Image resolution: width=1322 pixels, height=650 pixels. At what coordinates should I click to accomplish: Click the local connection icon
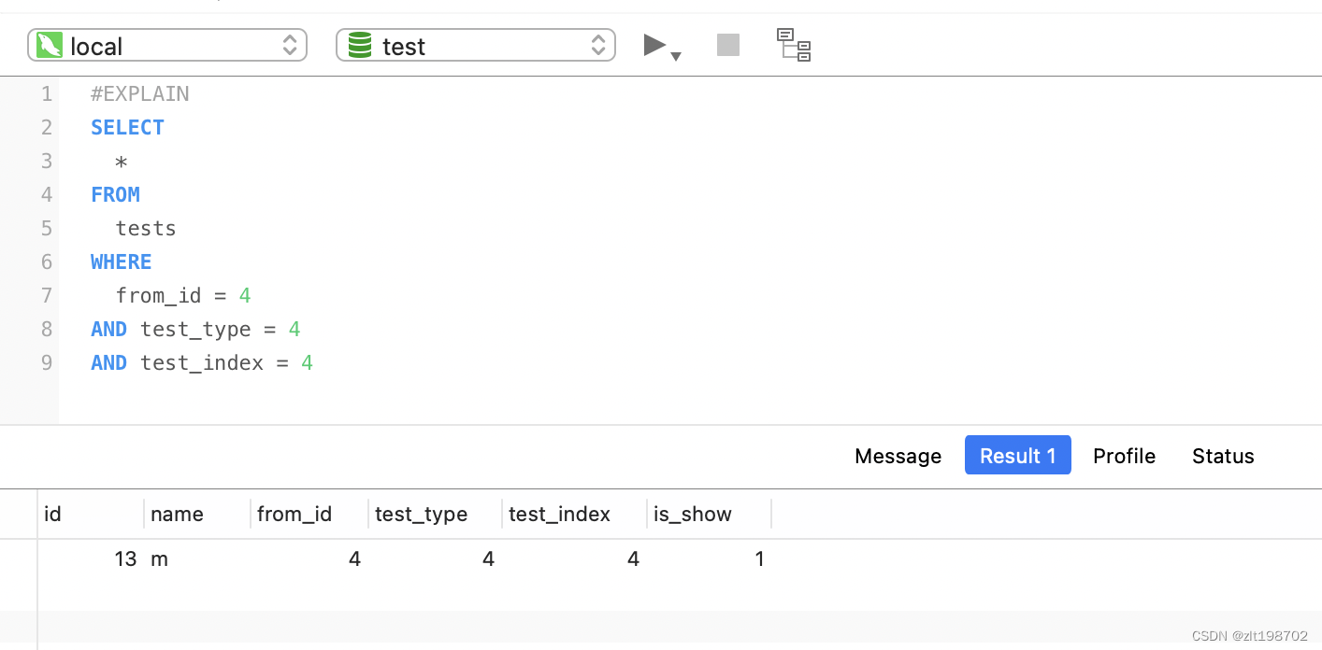point(50,46)
